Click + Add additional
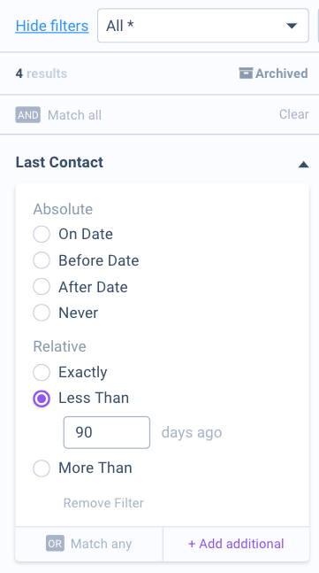Screen dimensions: 319x573 pyautogui.click(x=236, y=544)
